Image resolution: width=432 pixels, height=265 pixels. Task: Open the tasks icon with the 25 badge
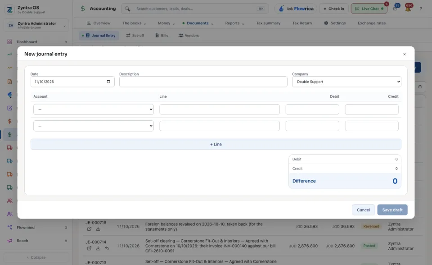tap(395, 9)
